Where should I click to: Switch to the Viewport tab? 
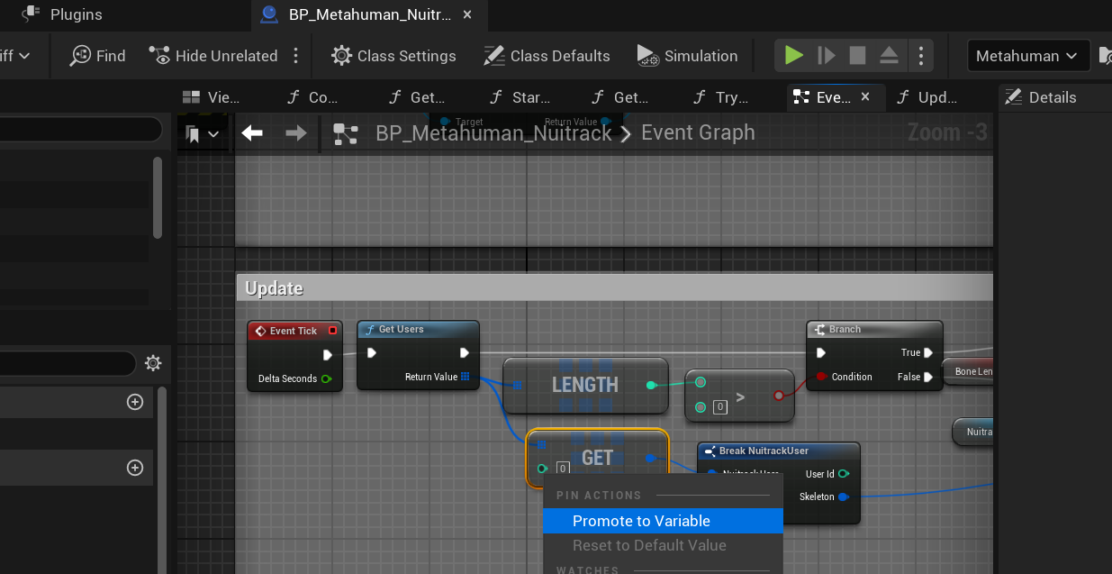click(212, 97)
